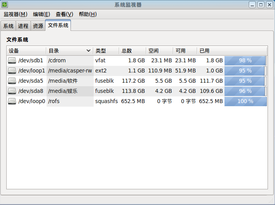Click the drive icon for /dev/loop1
The width and height of the screenshot is (275, 205).
click(12, 71)
